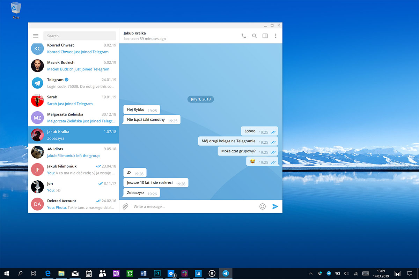Viewport: 419px width, 279px height.
Task: Open the Jakub Filimoniuk conversation
Action: pos(74,169)
